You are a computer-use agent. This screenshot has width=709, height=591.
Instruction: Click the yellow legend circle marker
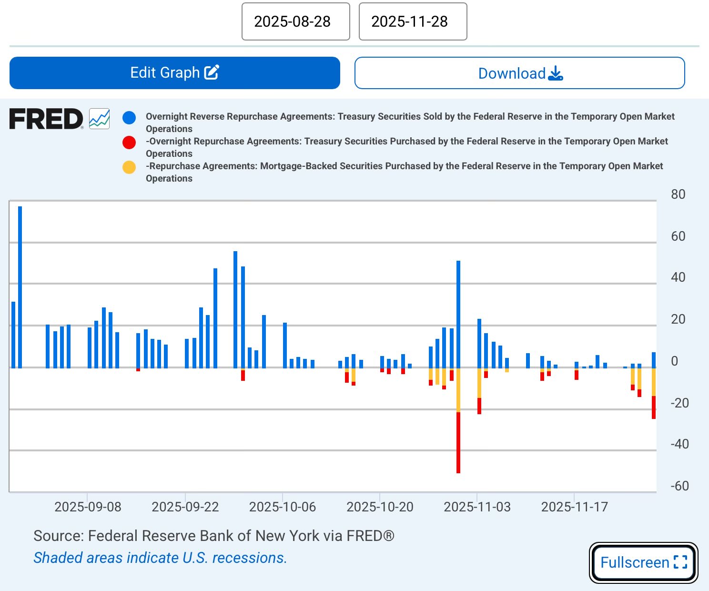(129, 167)
